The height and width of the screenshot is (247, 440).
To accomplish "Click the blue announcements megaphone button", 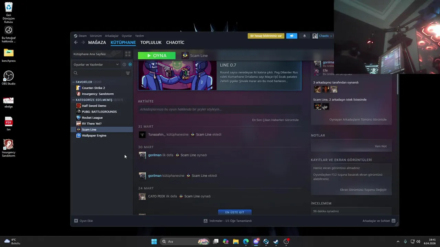I will (291, 36).
